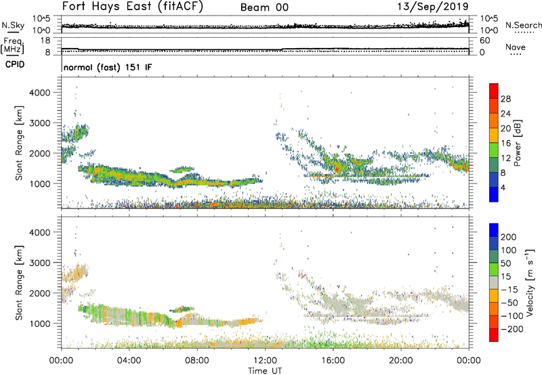Click the red top segment of Power colorbar

coord(494,91)
